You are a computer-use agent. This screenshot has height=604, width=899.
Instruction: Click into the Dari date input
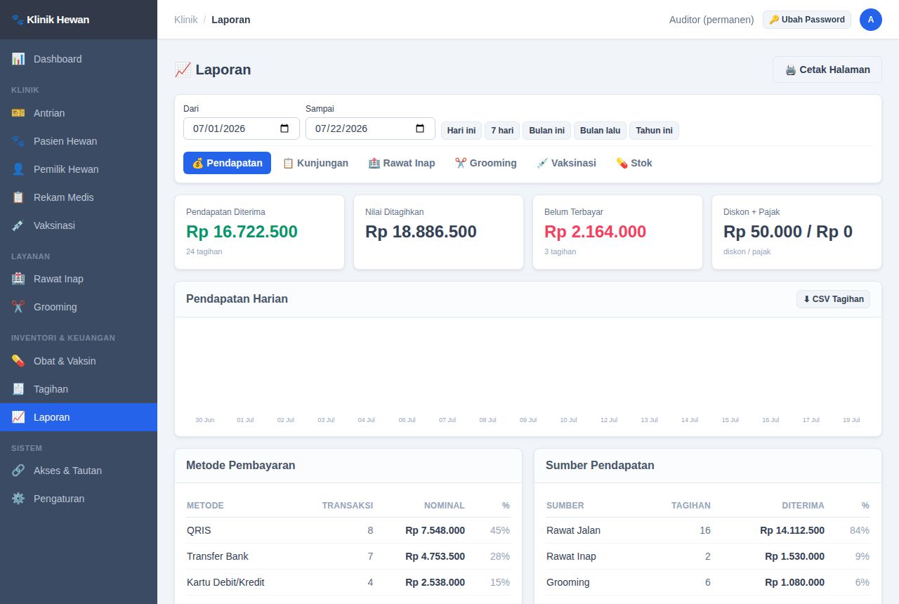click(x=242, y=129)
